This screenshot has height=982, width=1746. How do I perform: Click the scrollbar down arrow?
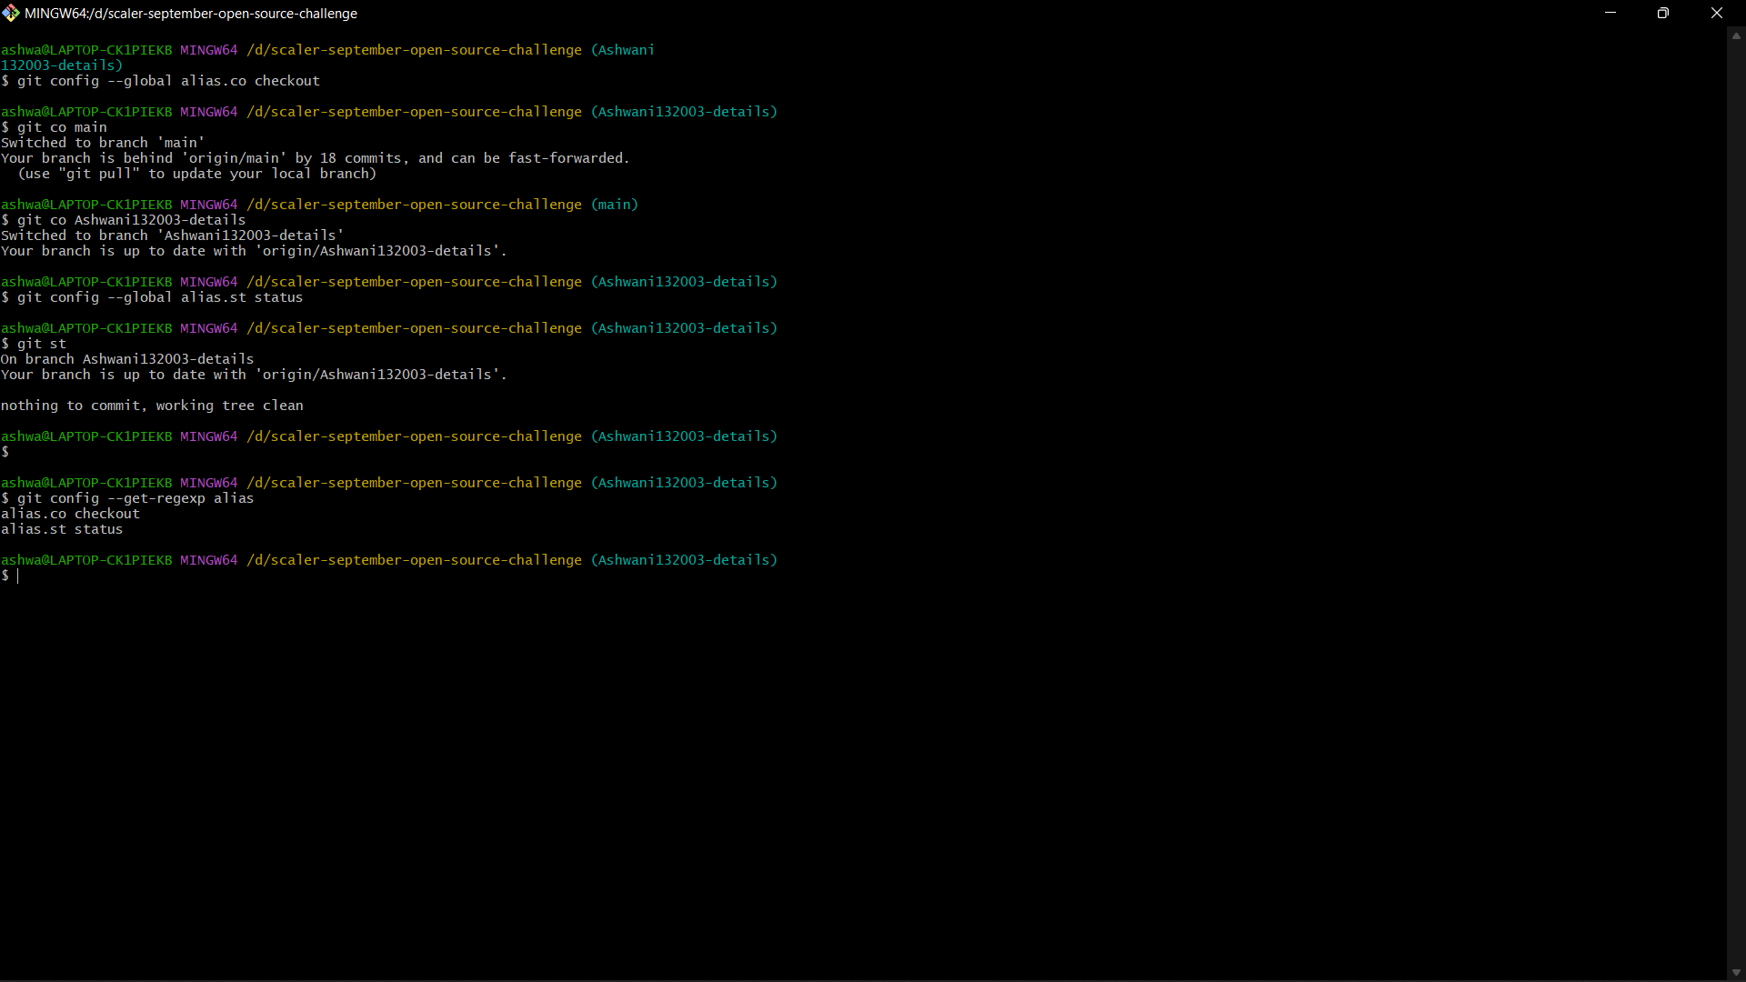coord(1735,972)
